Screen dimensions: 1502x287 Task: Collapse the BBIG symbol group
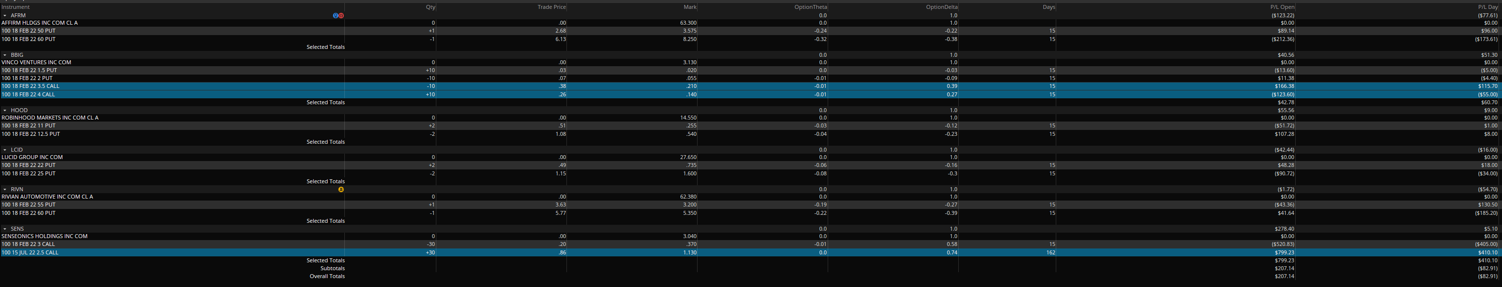tap(4, 55)
